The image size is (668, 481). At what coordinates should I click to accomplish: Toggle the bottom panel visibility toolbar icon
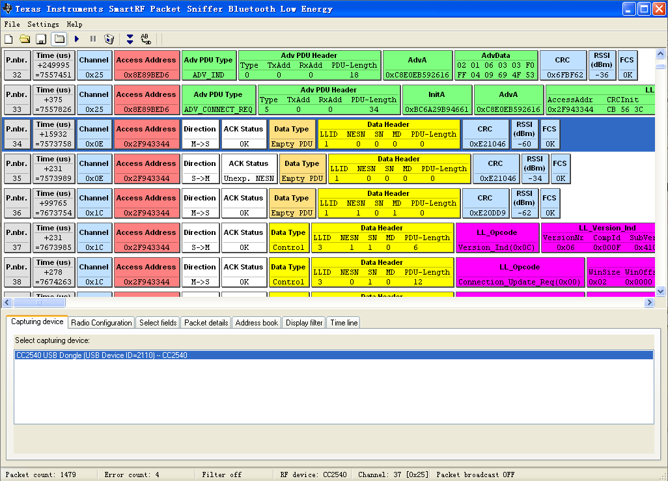(59, 39)
